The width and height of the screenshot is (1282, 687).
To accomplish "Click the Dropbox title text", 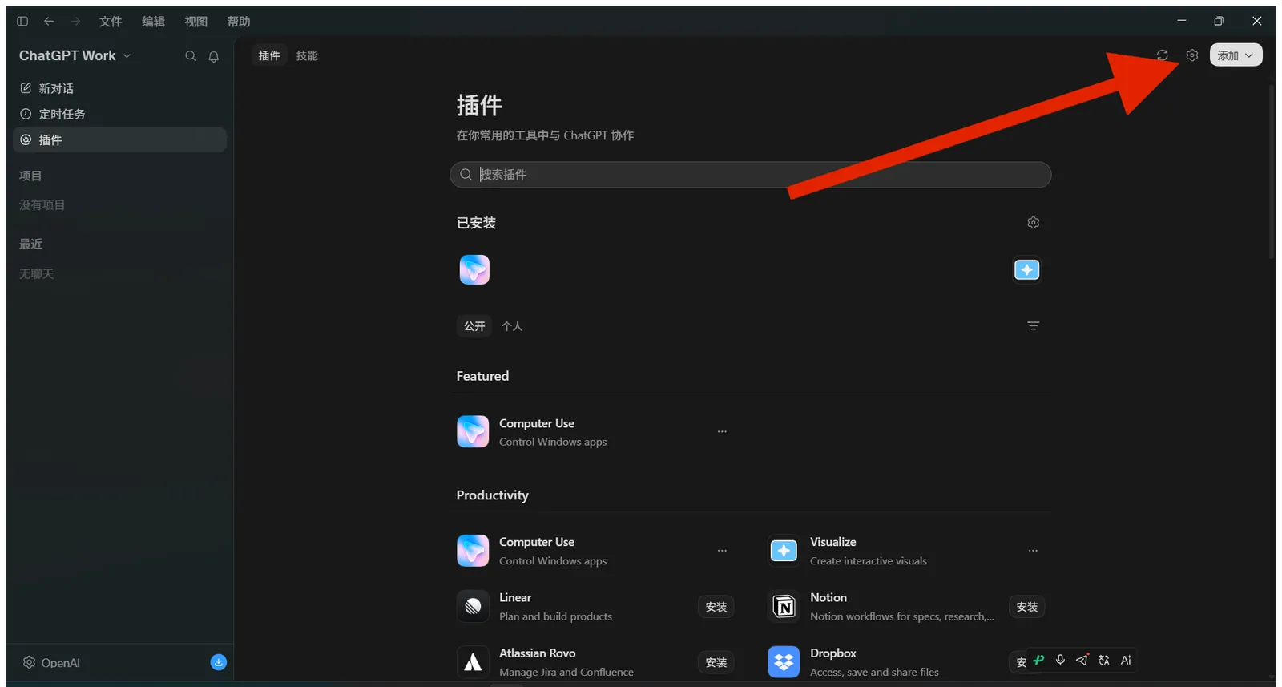I will [x=833, y=653].
